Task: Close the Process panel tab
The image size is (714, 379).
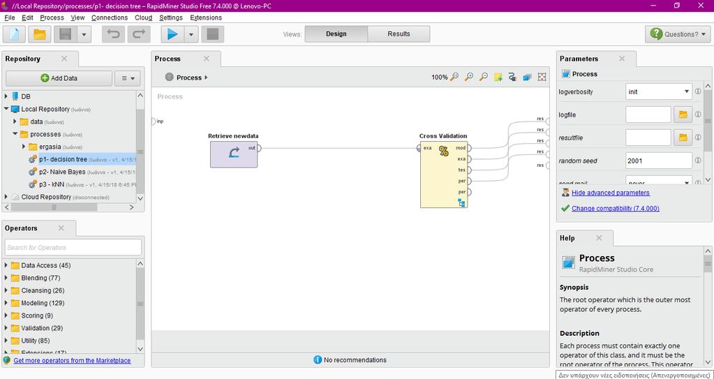Action: coord(207,59)
